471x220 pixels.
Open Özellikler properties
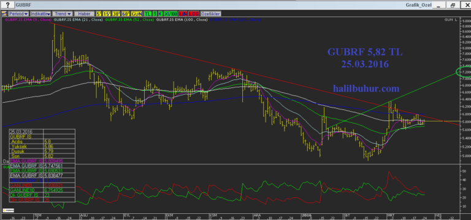[x=211, y=14]
